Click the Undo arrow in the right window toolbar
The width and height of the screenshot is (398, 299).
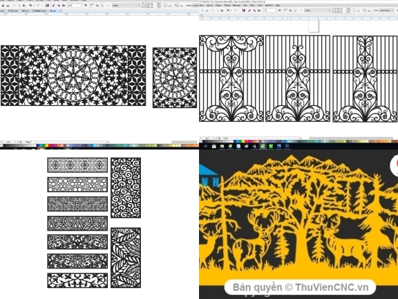228,10
